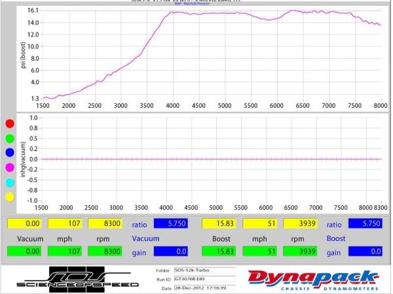The image size is (393, 294).
Task: Click the blue Boost section label
Action: 336,238
